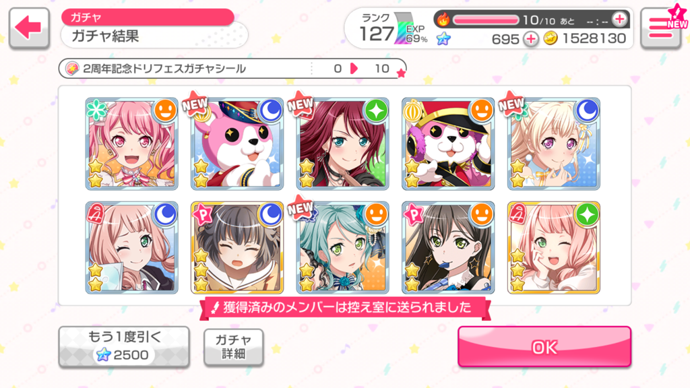
Task: Select the pink bear with earmuffs card
Action: tap(448, 144)
